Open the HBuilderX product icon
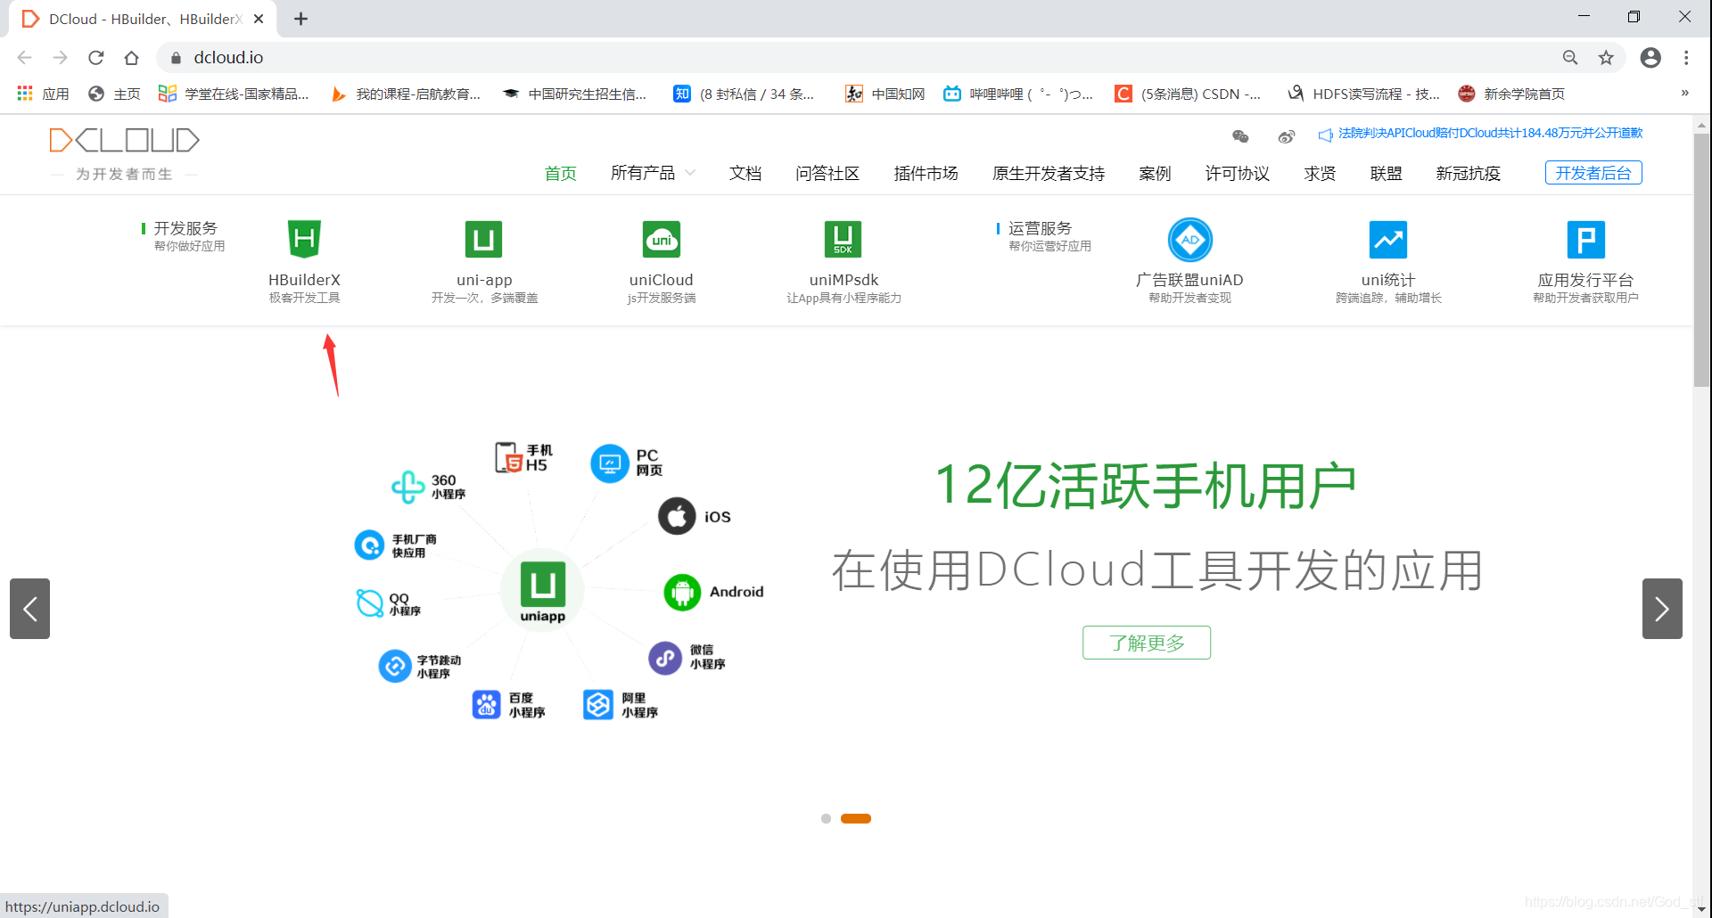Screen dimensions: 1712x918 tap(304, 239)
